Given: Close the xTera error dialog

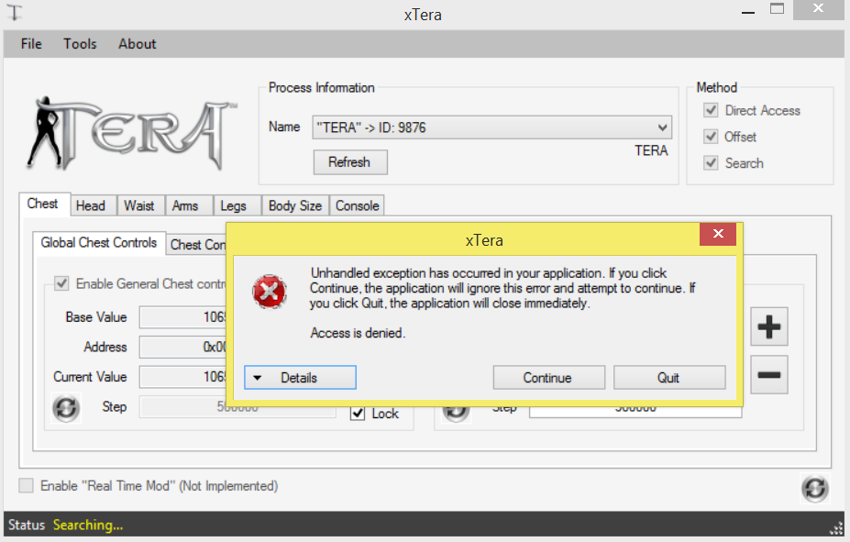Looking at the screenshot, I should [717, 235].
